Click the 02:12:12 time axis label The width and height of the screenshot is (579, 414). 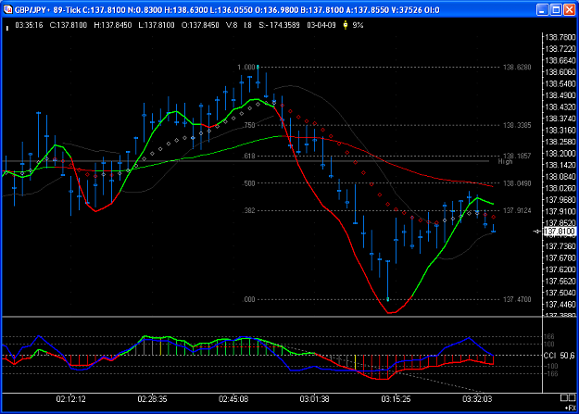tap(71, 399)
